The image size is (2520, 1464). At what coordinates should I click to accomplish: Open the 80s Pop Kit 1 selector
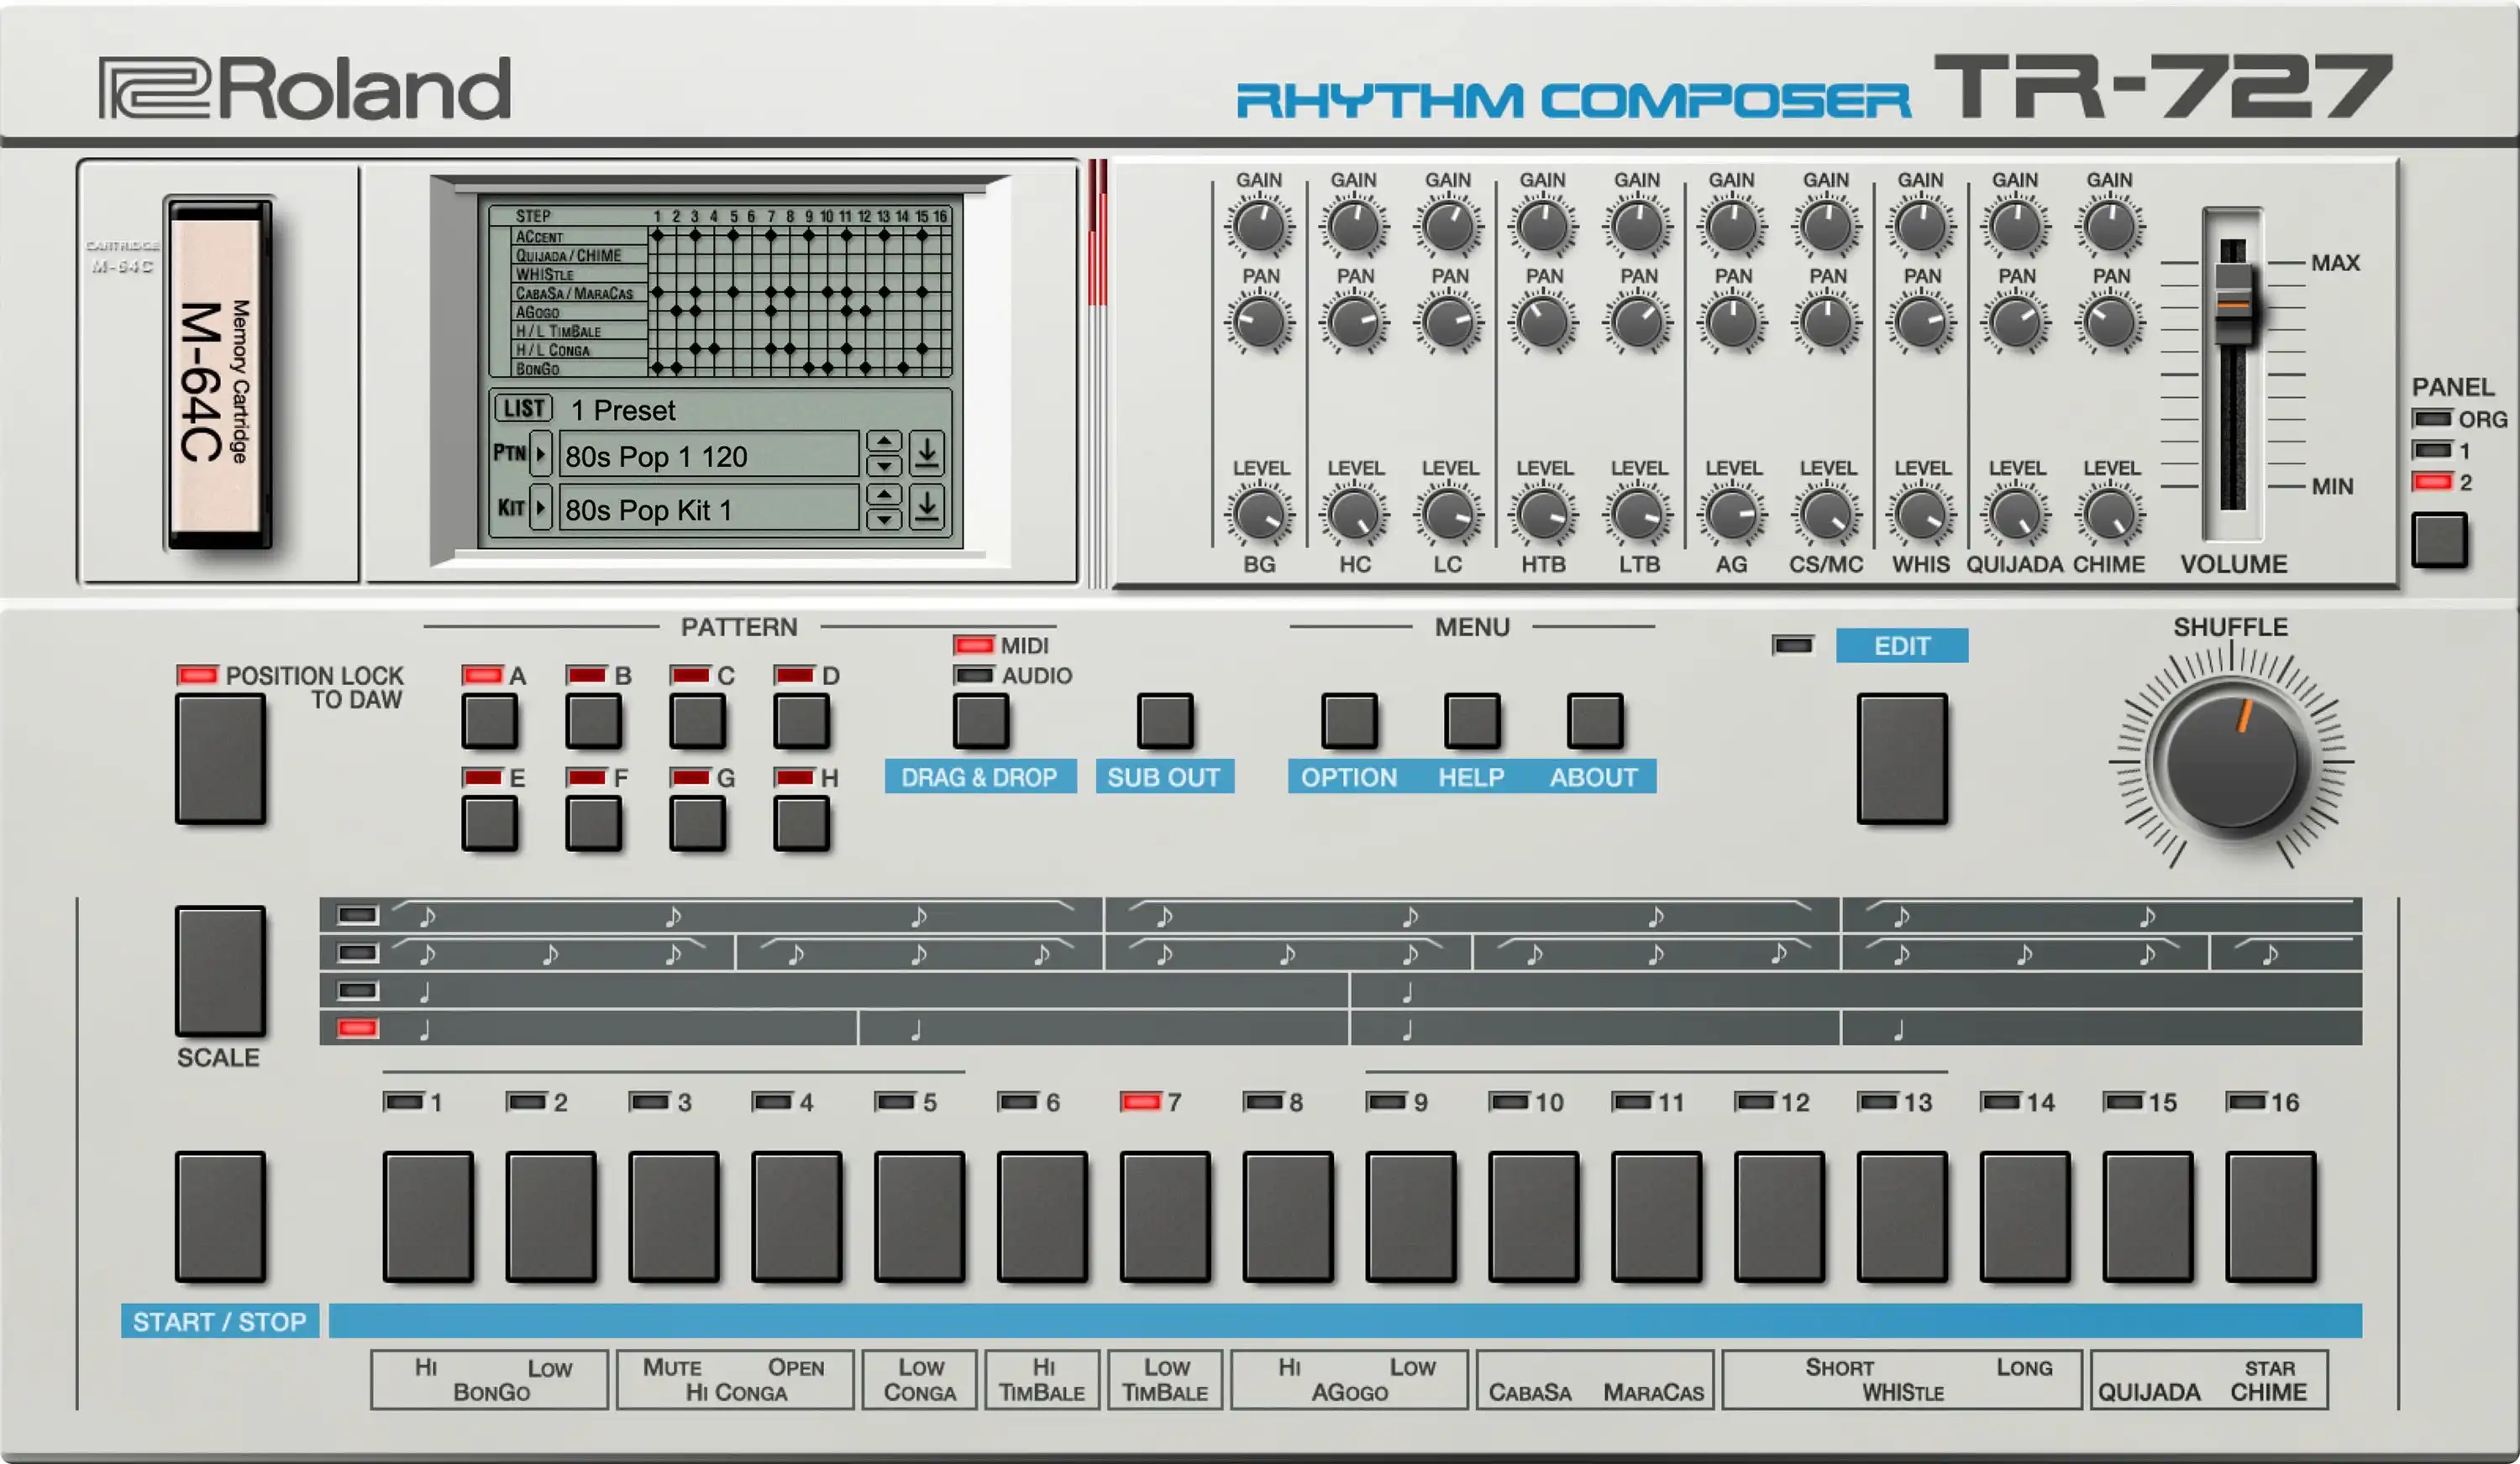(708, 510)
